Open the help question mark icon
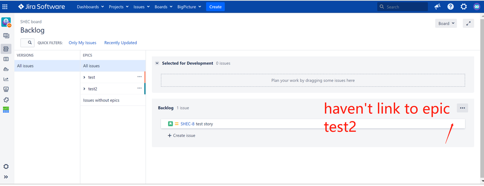This screenshot has height=186, width=484. (x=451, y=6)
